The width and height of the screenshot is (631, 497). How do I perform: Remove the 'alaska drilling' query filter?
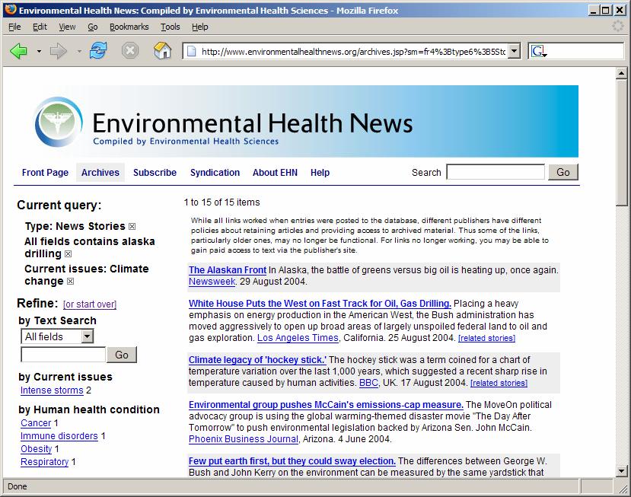tap(68, 254)
